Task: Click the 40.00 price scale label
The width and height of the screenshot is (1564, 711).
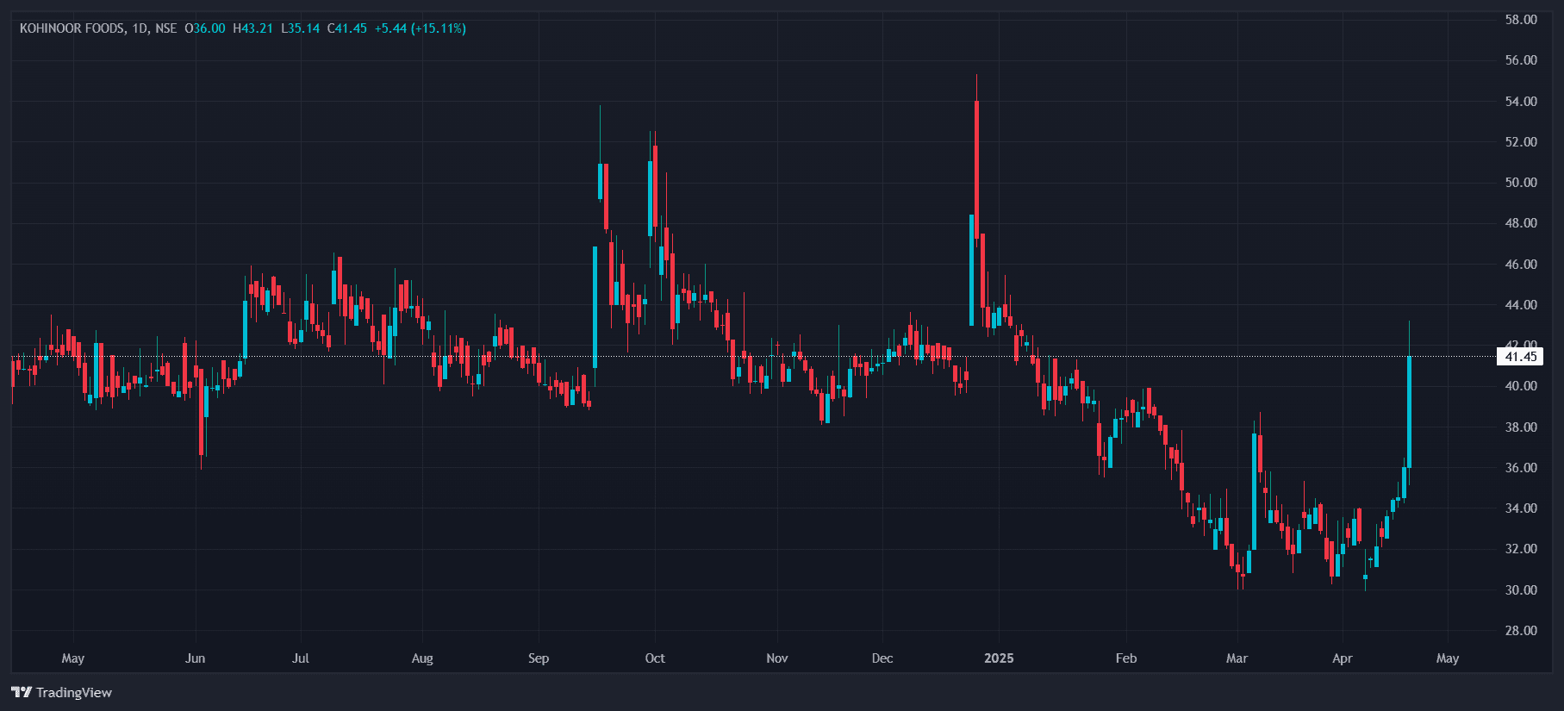Action: pyautogui.click(x=1521, y=385)
